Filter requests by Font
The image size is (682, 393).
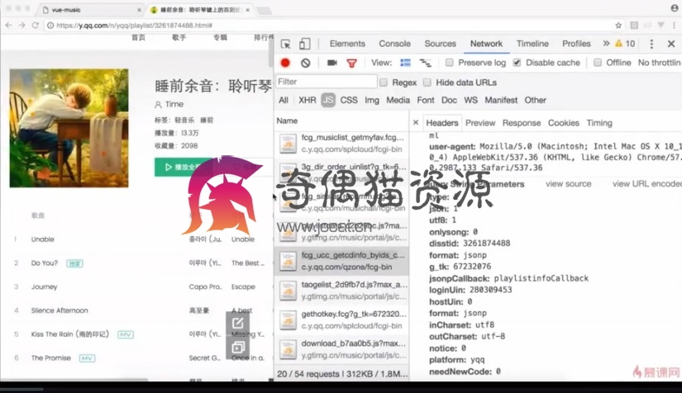(426, 100)
